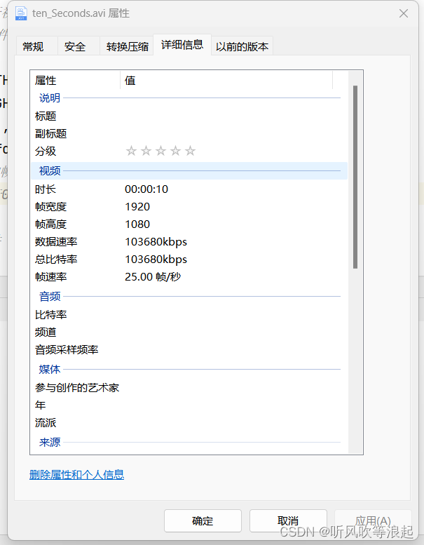Select the 媒体 section header
Viewport: 424px width, 545px height.
[x=189, y=369]
